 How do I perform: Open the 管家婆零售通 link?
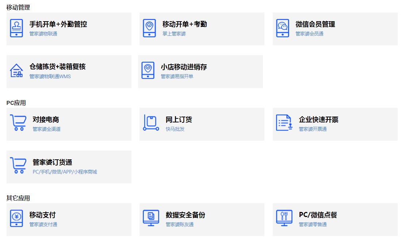coord(313,224)
